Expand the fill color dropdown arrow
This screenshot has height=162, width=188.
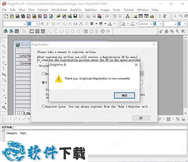point(128,24)
